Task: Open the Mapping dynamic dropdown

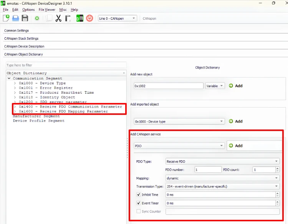Action: coord(223,178)
